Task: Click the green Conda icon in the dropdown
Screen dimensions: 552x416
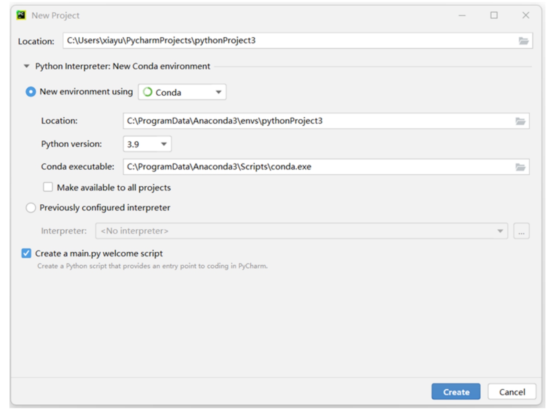Action: 148,92
